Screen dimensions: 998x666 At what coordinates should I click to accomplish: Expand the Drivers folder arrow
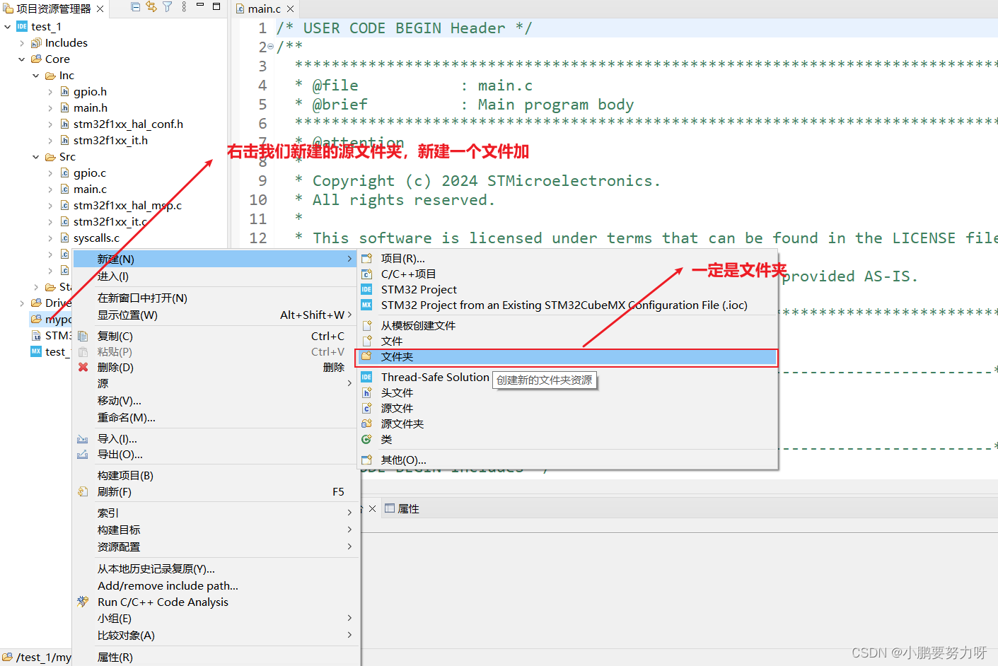22,303
